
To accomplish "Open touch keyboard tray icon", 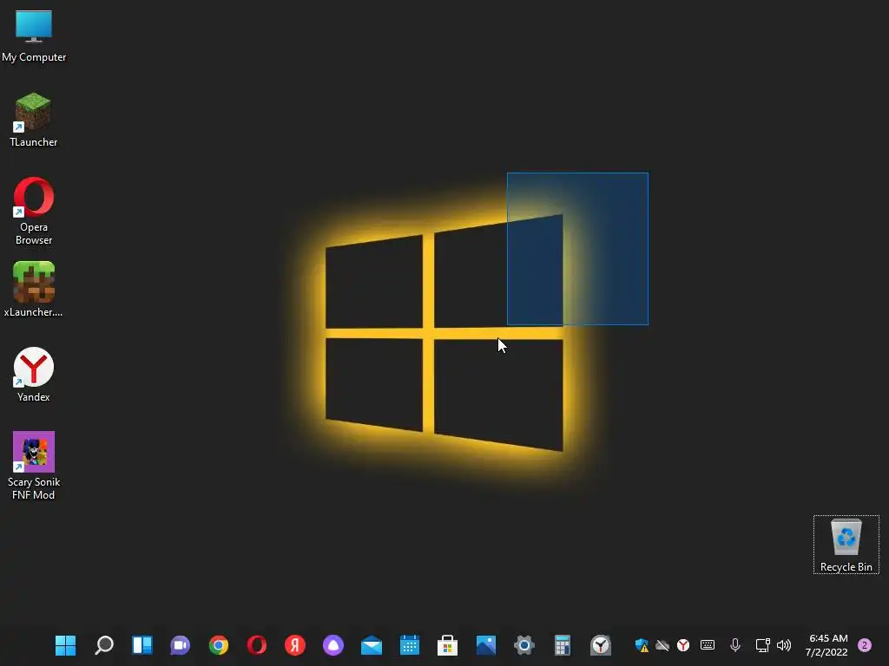I will tap(707, 645).
